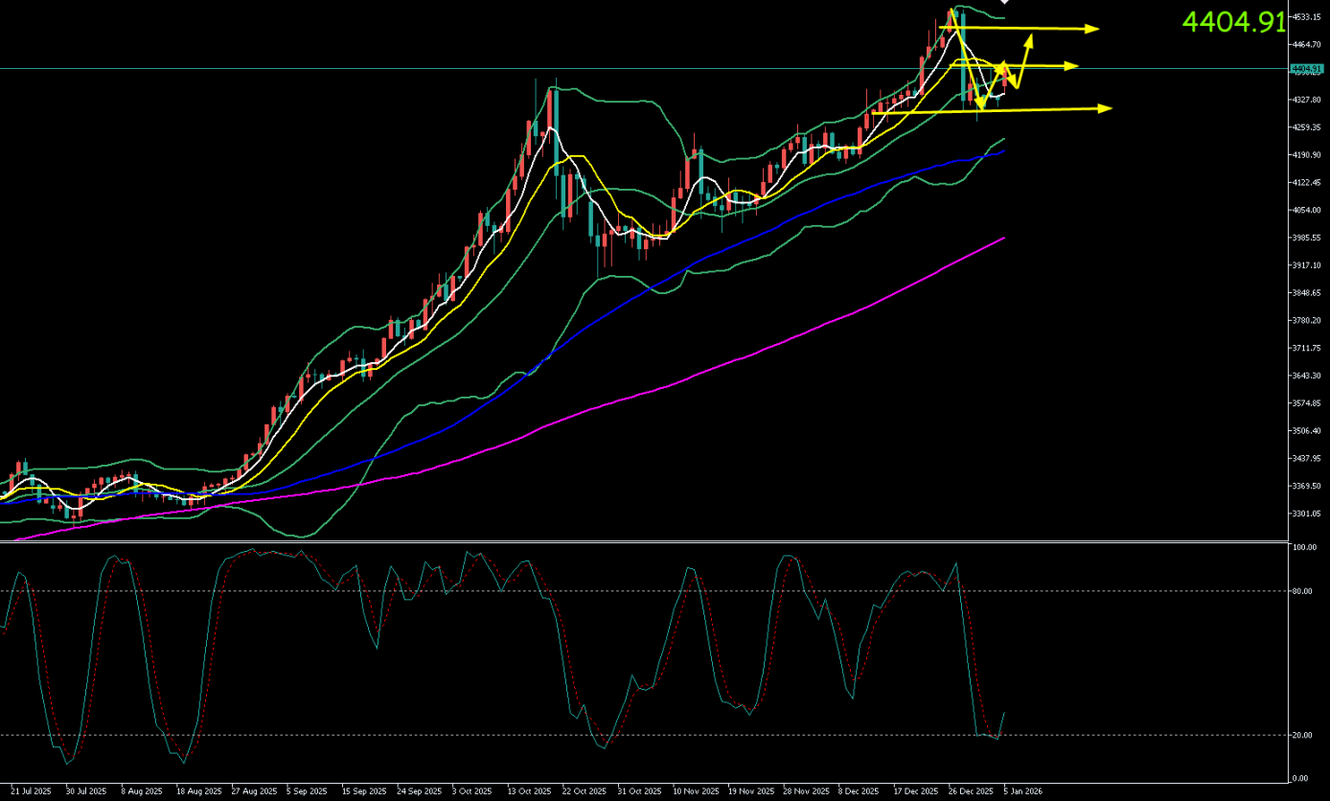Viewport: 1330px width, 801px height.
Task: Click the 21 Jul 2025 date label
Action: point(31,791)
